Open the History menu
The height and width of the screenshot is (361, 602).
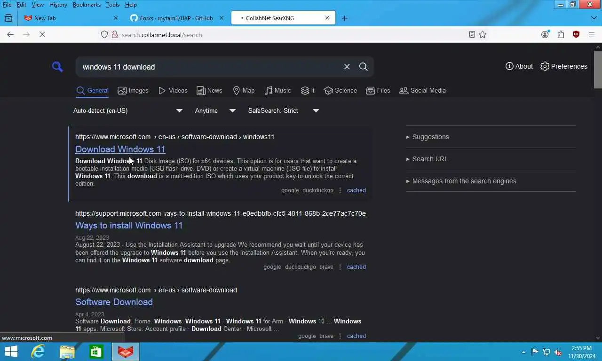point(58,4)
